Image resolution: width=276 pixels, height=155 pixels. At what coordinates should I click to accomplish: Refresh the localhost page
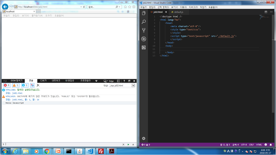84,7
